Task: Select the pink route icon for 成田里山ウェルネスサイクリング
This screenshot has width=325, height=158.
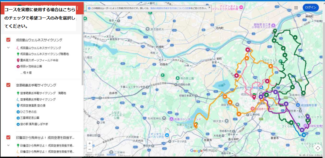Action: 18,48
